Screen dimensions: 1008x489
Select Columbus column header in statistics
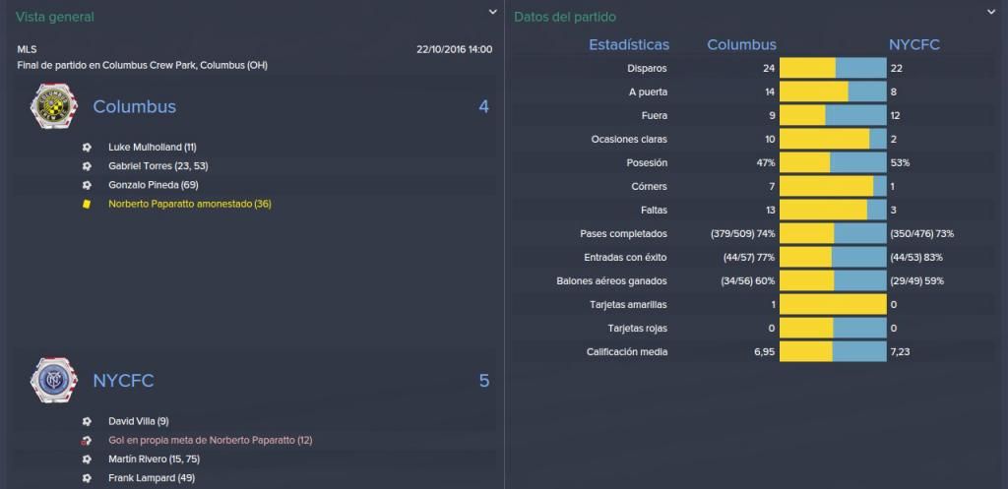click(742, 45)
